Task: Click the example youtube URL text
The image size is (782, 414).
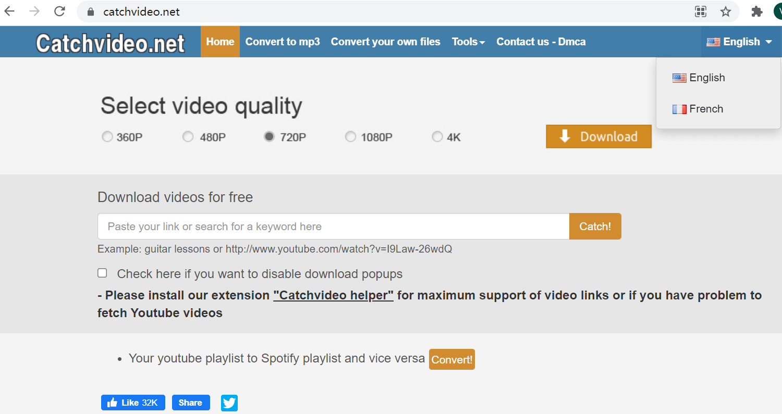Action: click(339, 249)
